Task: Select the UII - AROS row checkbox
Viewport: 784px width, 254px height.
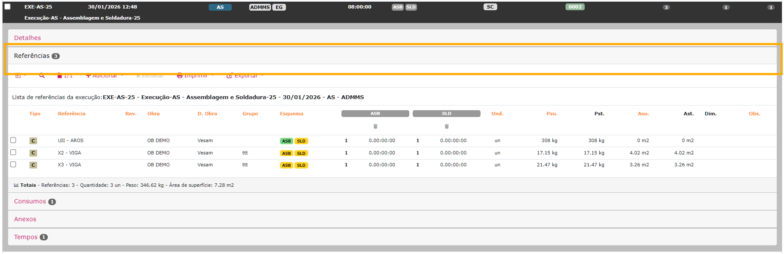Action: (13, 140)
